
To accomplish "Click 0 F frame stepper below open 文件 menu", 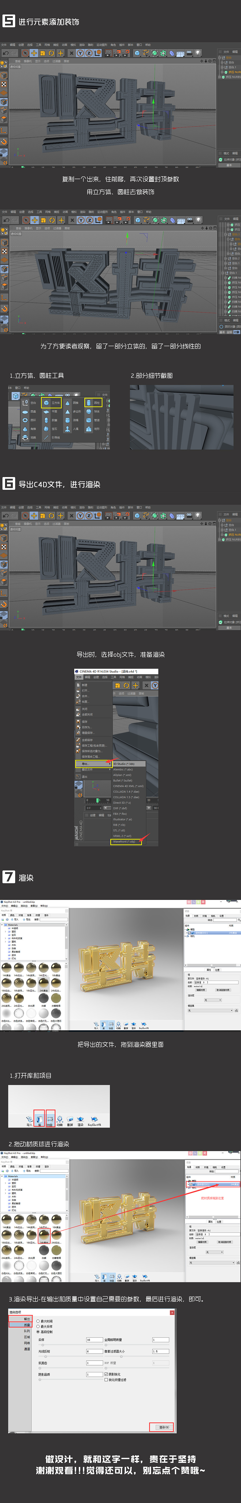I will click(x=94, y=808).
